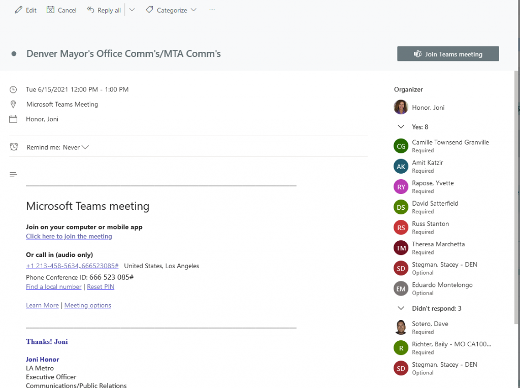
Task: Click the Join Teams meeting button
Action: click(x=448, y=54)
